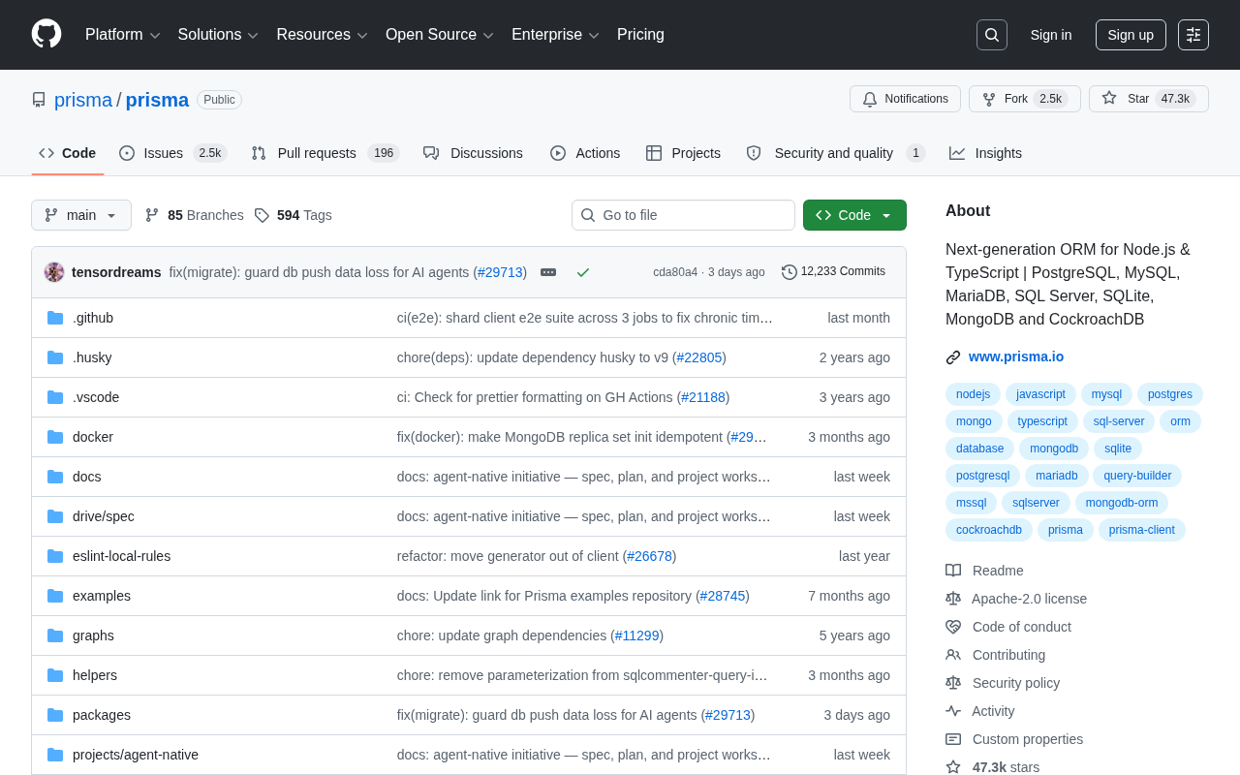This screenshot has width=1240, height=775.
Task: Switch to the Pull requests tab
Action: [325, 153]
